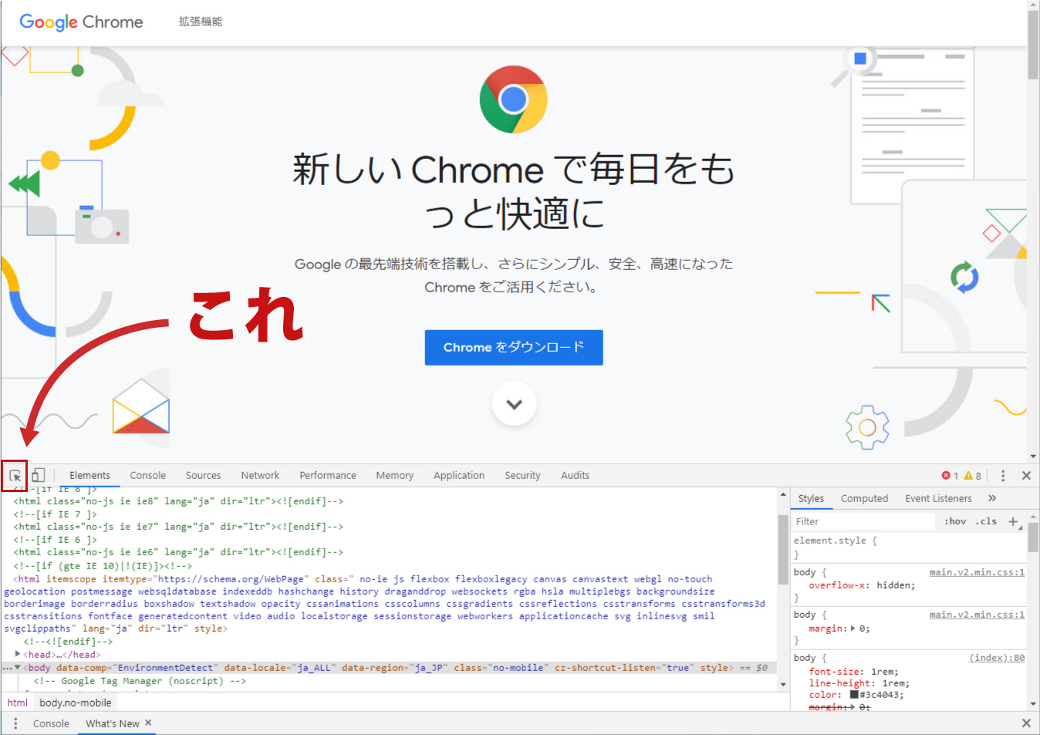This screenshot has width=1040, height=735.
Task: Open second main.v2.min.css:1 source link
Action: (977, 615)
